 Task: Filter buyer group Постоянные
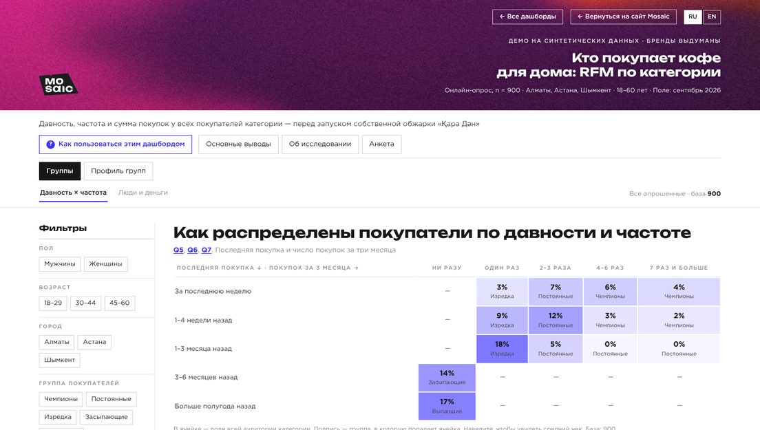pos(112,399)
